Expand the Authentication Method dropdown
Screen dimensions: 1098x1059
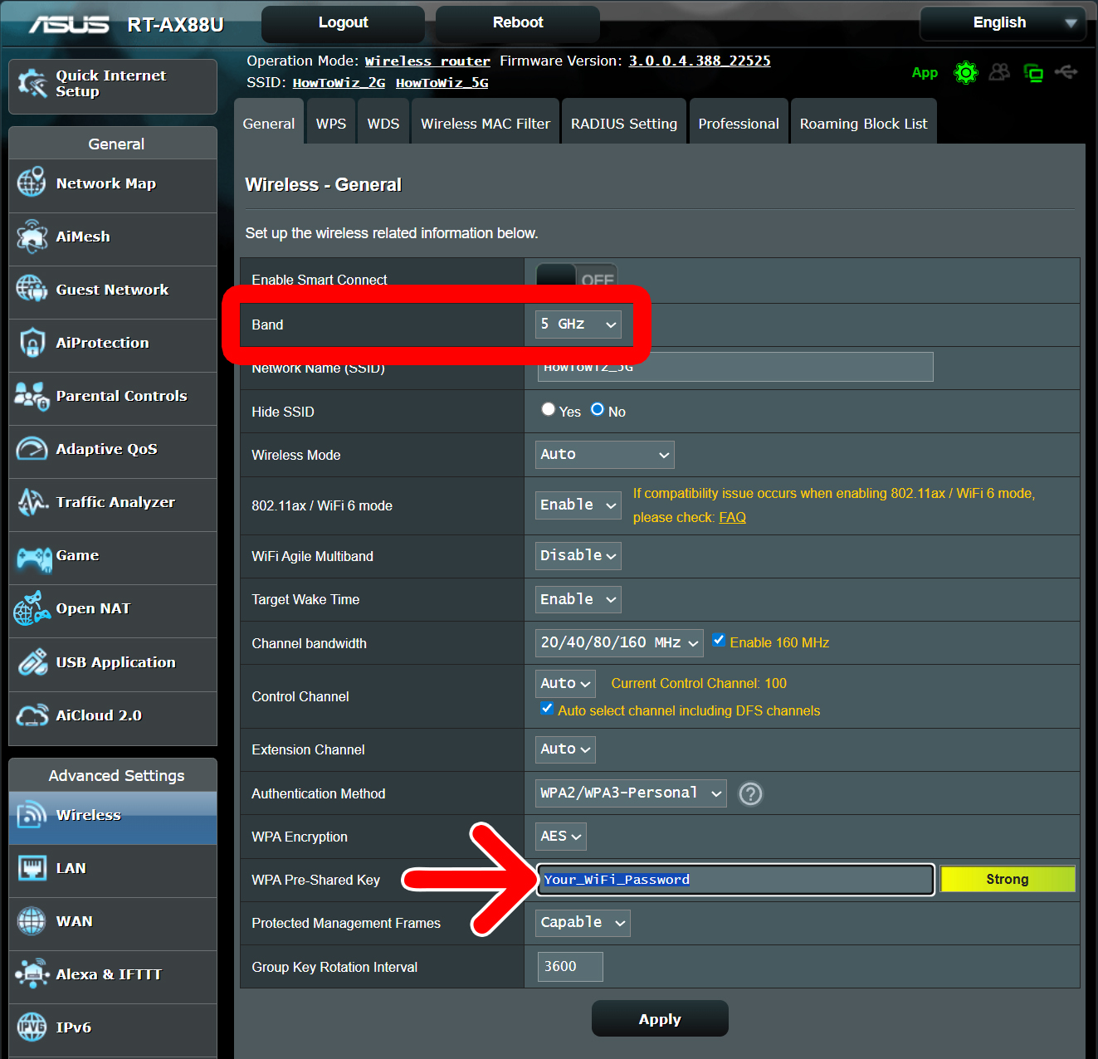[x=630, y=793]
